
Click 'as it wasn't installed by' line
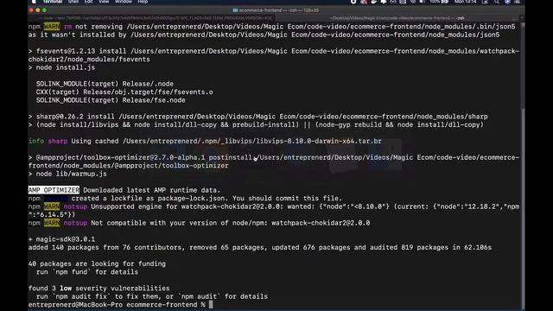tap(264, 35)
